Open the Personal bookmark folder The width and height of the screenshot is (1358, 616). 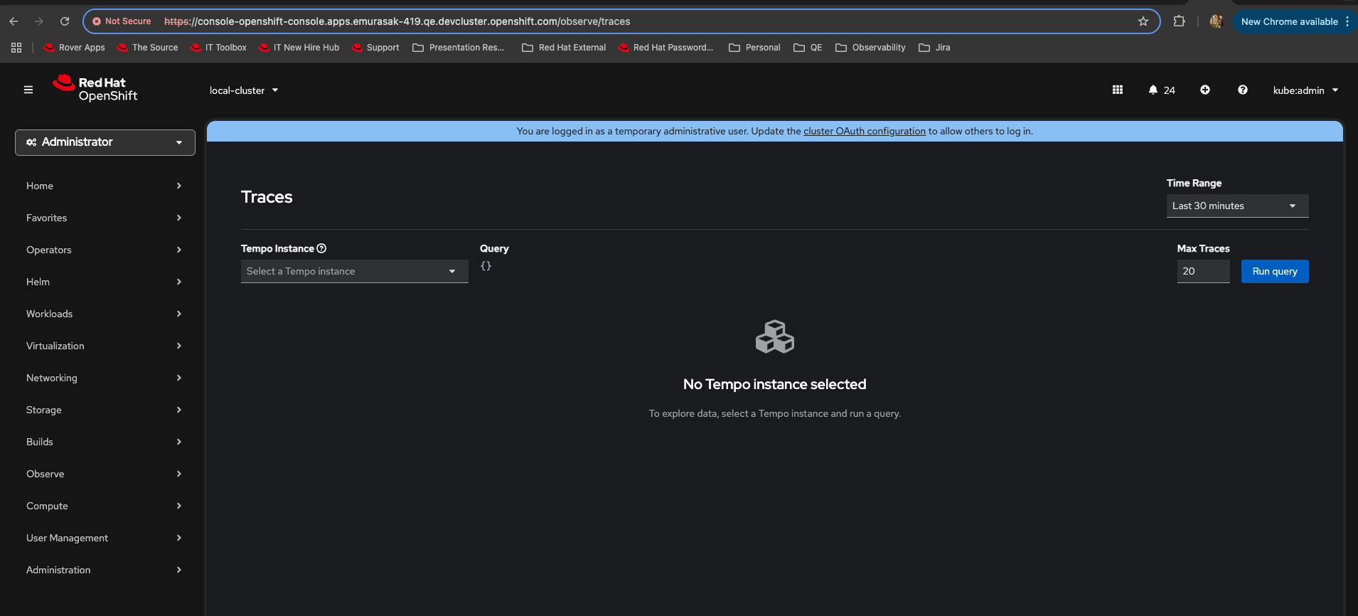(x=754, y=48)
